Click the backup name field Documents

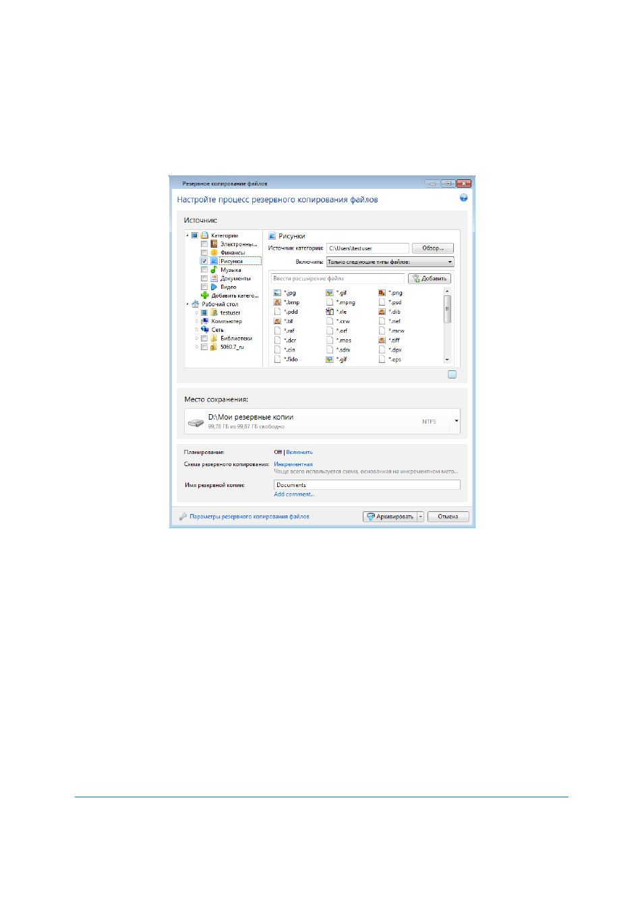click(367, 485)
